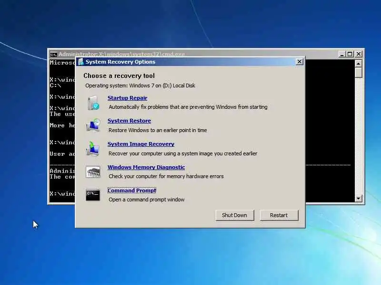Minimize the cmd.exe window
The image size is (381, 285).
[x=342, y=54]
